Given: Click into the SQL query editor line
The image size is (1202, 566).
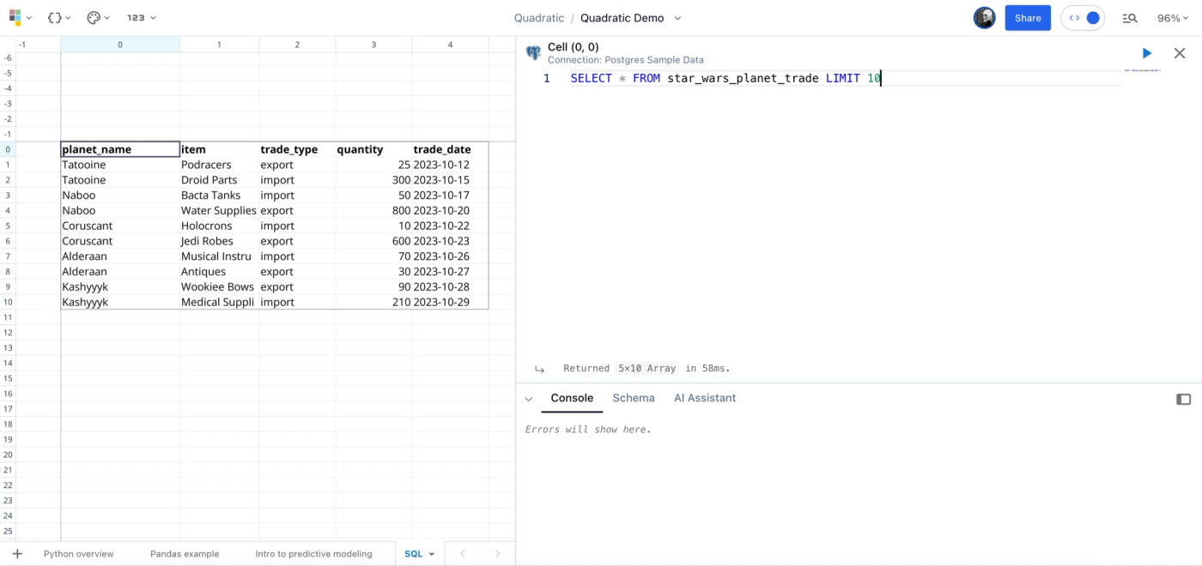Looking at the screenshot, I should click(x=846, y=78).
